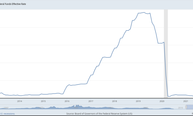Click the Federal Funds Effective Rate series title
Viewport: 193px width, 116px height.
[13, 4]
